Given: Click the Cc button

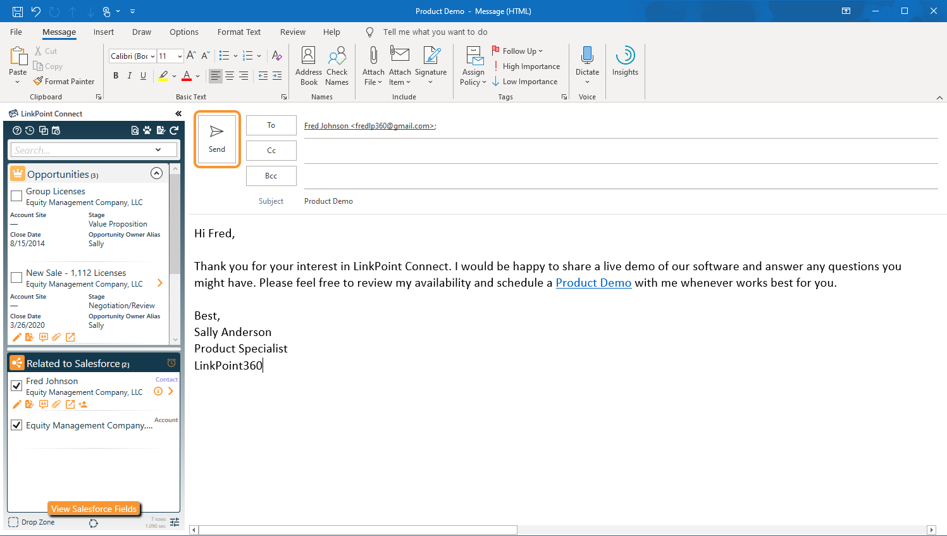Looking at the screenshot, I should [x=271, y=151].
